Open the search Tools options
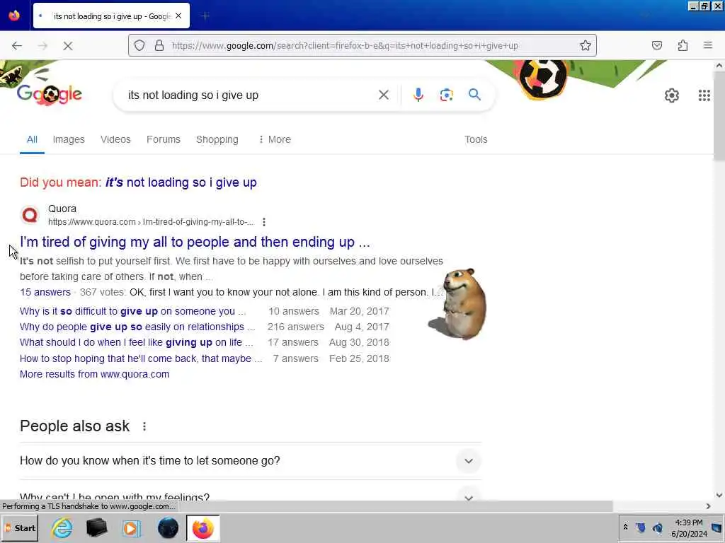The image size is (725, 543). pos(476,139)
